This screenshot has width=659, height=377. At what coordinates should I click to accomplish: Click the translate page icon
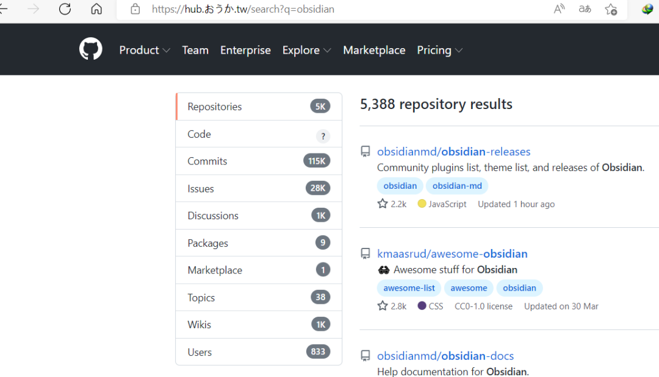pos(585,9)
